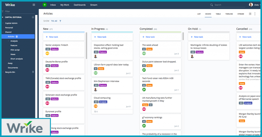Open Inbox in top navigation
262x137 pixels.
tap(53, 5)
